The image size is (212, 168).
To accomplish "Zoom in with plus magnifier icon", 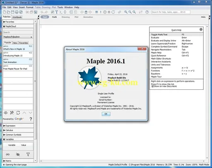I will coord(126,12).
